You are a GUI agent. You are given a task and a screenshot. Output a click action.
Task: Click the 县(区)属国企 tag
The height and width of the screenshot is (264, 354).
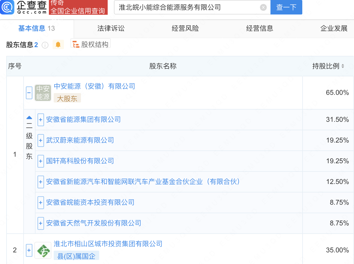[76, 256]
